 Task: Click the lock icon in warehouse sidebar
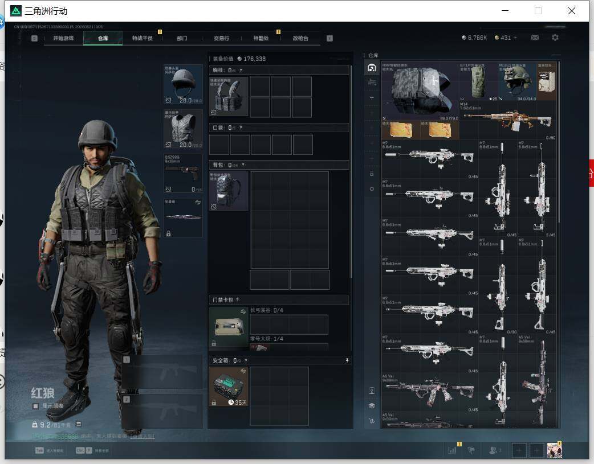pyautogui.click(x=372, y=174)
